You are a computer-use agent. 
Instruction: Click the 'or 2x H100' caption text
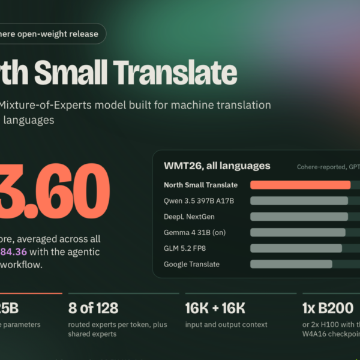click(x=321, y=325)
